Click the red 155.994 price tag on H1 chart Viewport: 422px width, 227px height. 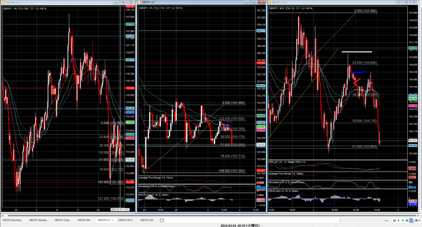pos(261,63)
